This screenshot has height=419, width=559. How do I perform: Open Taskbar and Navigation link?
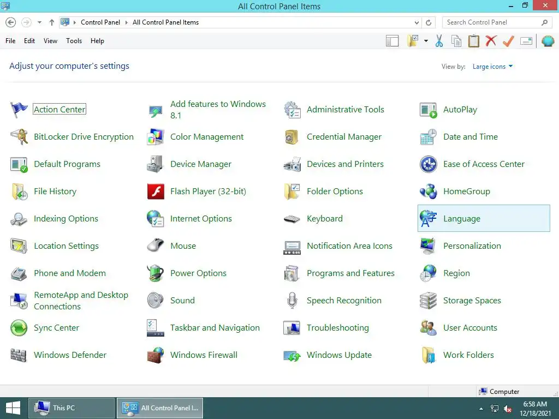[x=215, y=328]
